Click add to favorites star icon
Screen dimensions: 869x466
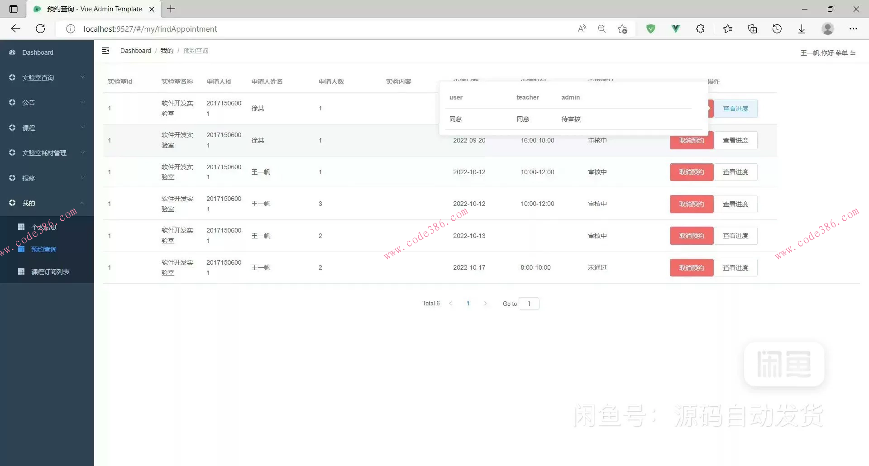[x=622, y=29]
